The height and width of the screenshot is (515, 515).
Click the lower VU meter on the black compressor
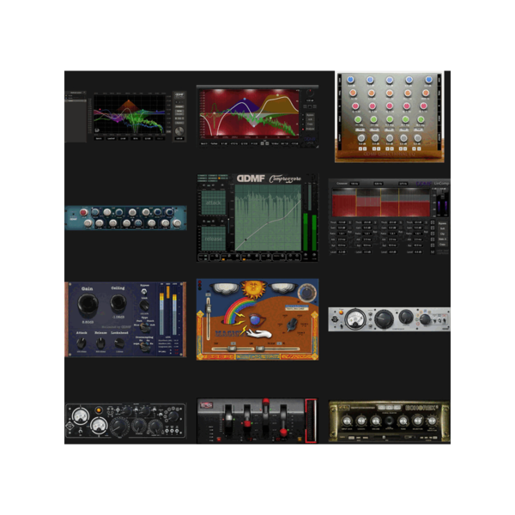pyautogui.click(x=99, y=426)
